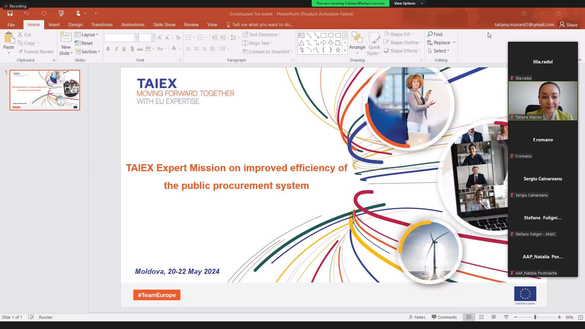
Task: Click the Paste clipboard icon
Action: [9, 38]
